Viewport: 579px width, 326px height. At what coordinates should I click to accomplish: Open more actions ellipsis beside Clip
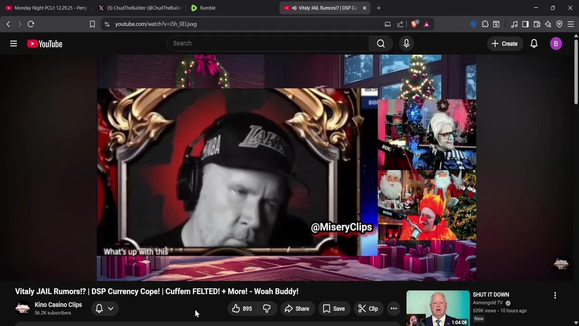click(394, 309)
